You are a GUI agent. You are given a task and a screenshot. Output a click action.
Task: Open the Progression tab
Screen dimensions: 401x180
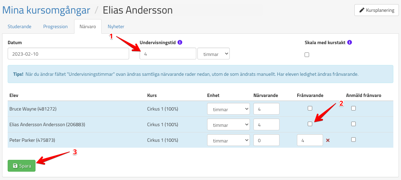coord(55,26)
